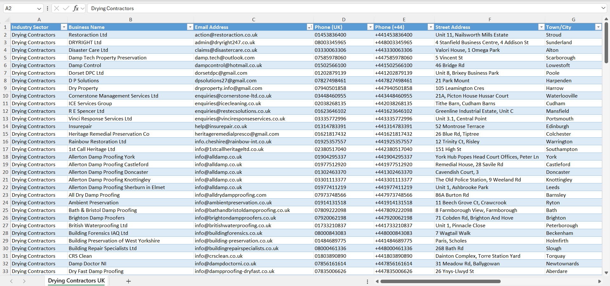The height and width of the screenshot is (286, 610).
Task: Select row 17 header
Action: click(5, 149)
